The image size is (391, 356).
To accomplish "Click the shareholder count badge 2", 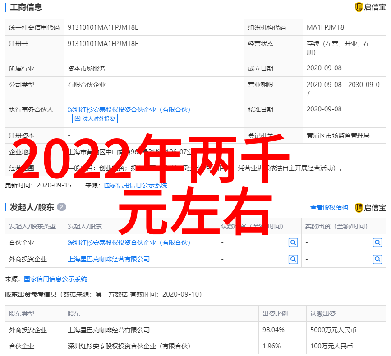I will [61, 207].
